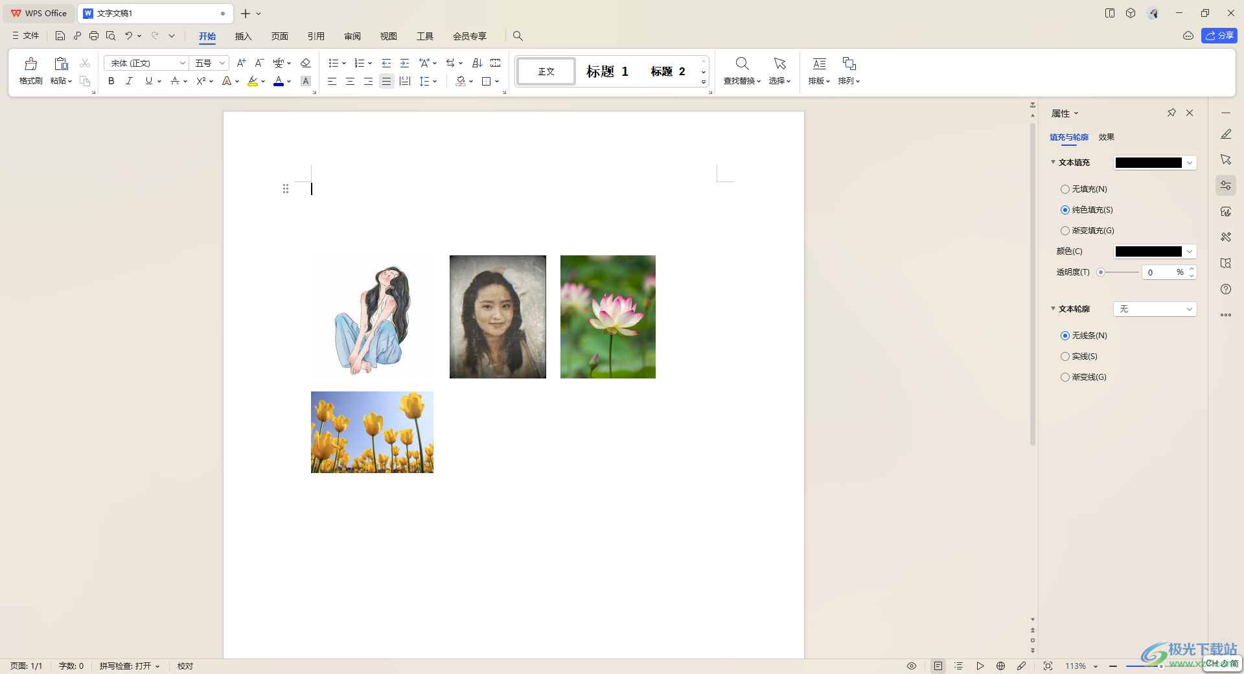Click 校对 in the status bar
The width and height of the screenshot is (1244, 674).
[185, 666]
